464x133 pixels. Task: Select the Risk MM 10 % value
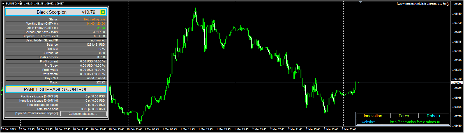pyautogui.click(x=101, y=49)
